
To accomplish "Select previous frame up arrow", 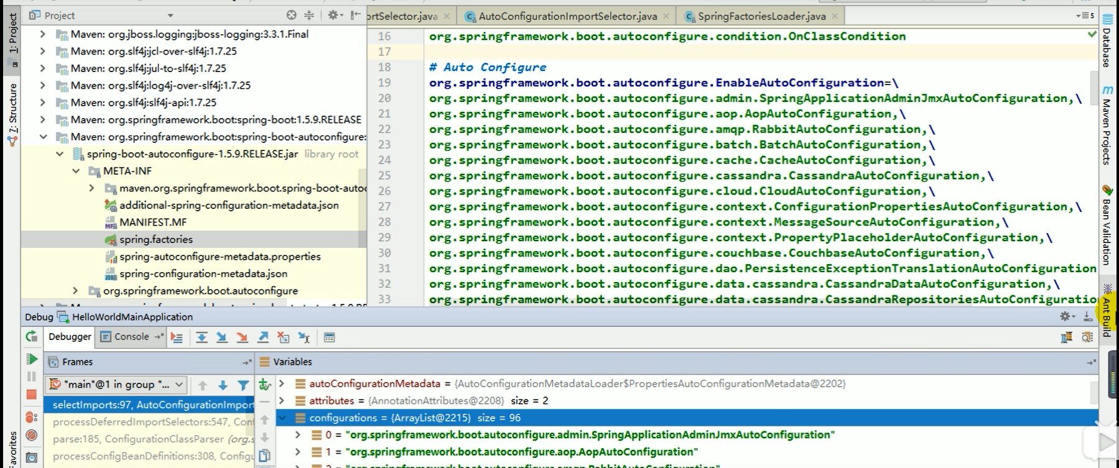I will point(203,385).
